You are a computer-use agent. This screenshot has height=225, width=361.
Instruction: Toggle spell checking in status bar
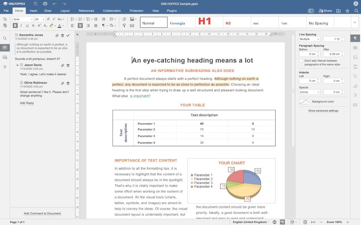(282, 222)
